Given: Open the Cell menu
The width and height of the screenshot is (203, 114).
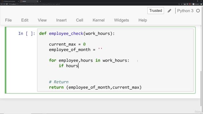Looking at the screenshot, I should (x=80, y=20).
